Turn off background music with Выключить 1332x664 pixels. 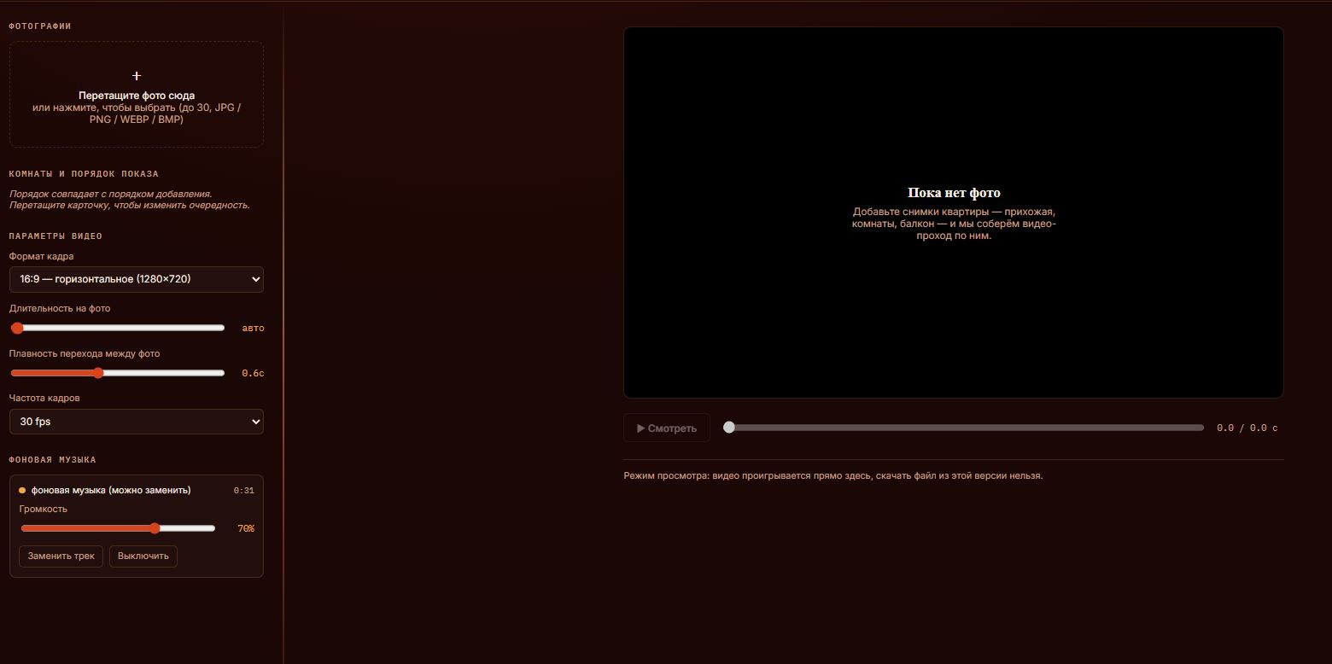(x=143, y=556)
